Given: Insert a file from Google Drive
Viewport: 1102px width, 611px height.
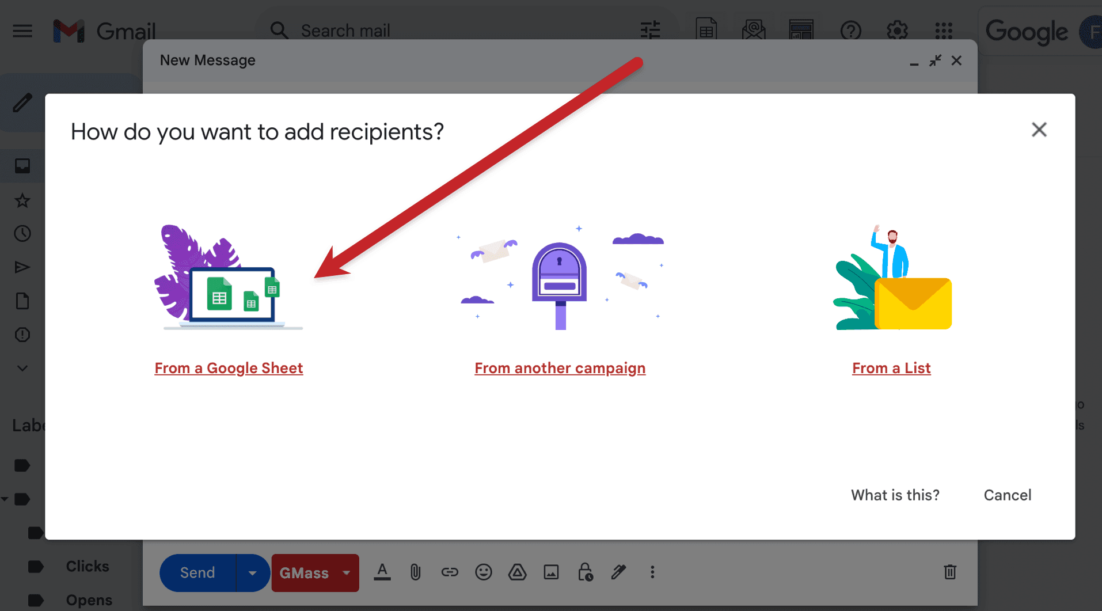Looking at the screenshot, I should (517, 572).
